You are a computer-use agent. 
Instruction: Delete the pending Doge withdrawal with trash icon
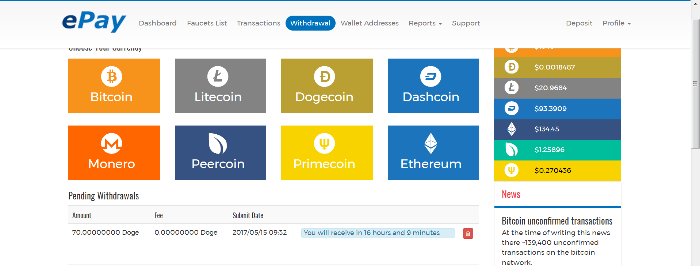pyautogui.click(x=468, y=233)
